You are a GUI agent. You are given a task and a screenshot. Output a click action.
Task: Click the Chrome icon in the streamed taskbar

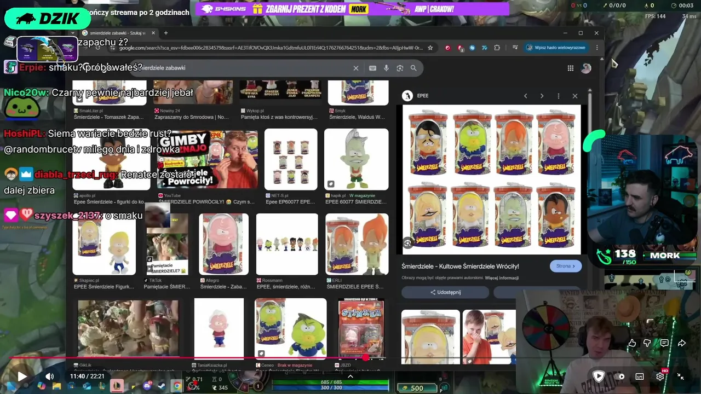[176, 386]
